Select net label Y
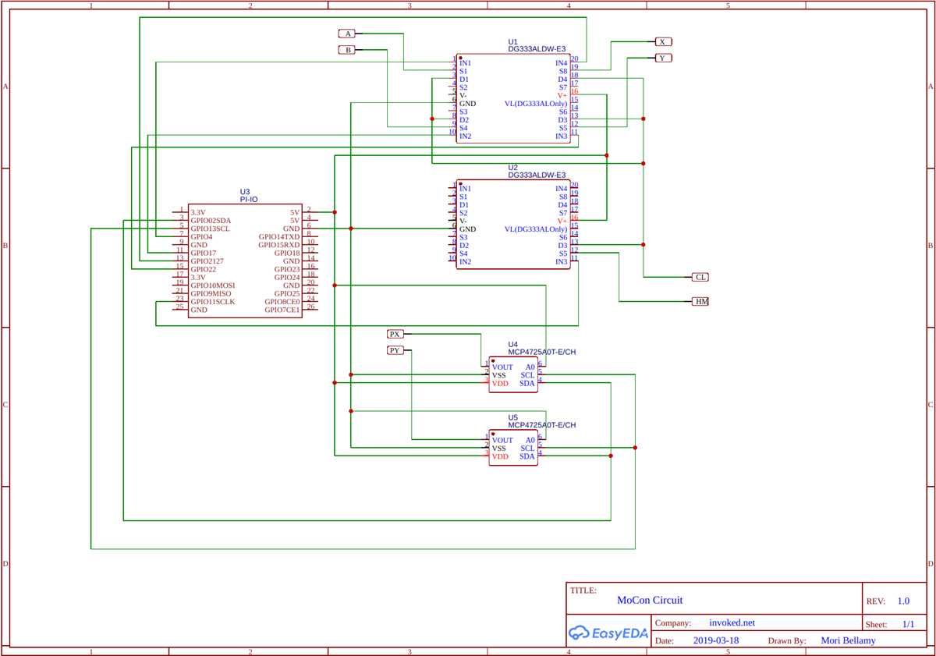Image resolution: width=936 pixels, height=656 pixels. click(662, 58)
